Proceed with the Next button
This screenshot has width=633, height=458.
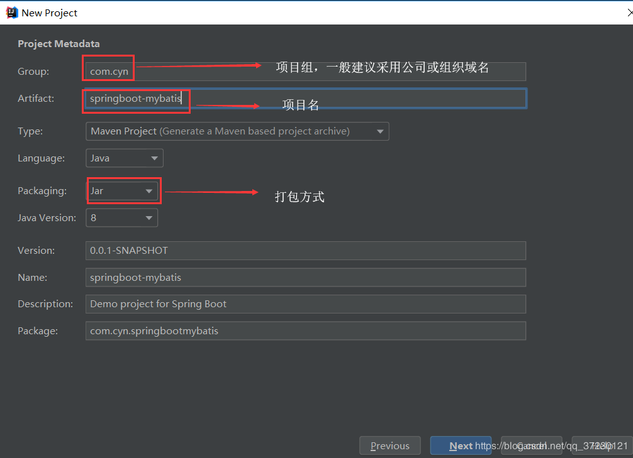461,446
